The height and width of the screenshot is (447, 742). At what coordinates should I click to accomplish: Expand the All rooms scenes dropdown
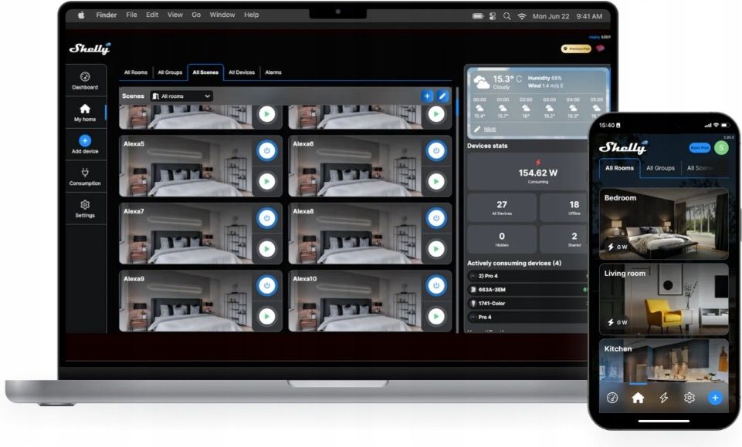click(181, 96)
